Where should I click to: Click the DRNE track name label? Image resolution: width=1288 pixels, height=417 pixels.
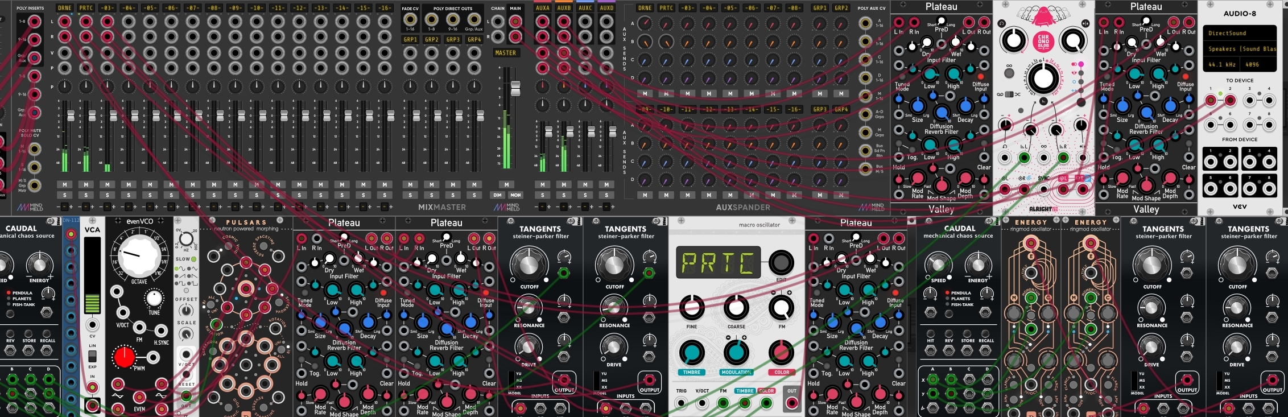(x=65, y=8)
